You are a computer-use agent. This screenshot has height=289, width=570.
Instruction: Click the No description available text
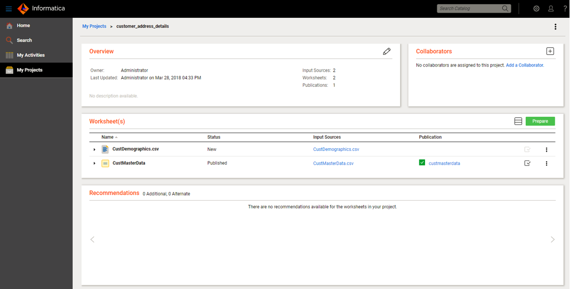[x=113, y=96]
